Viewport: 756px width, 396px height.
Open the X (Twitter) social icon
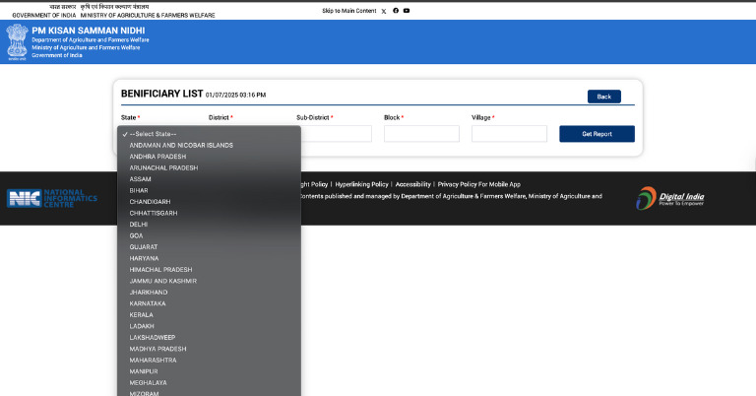click(384, 11)
